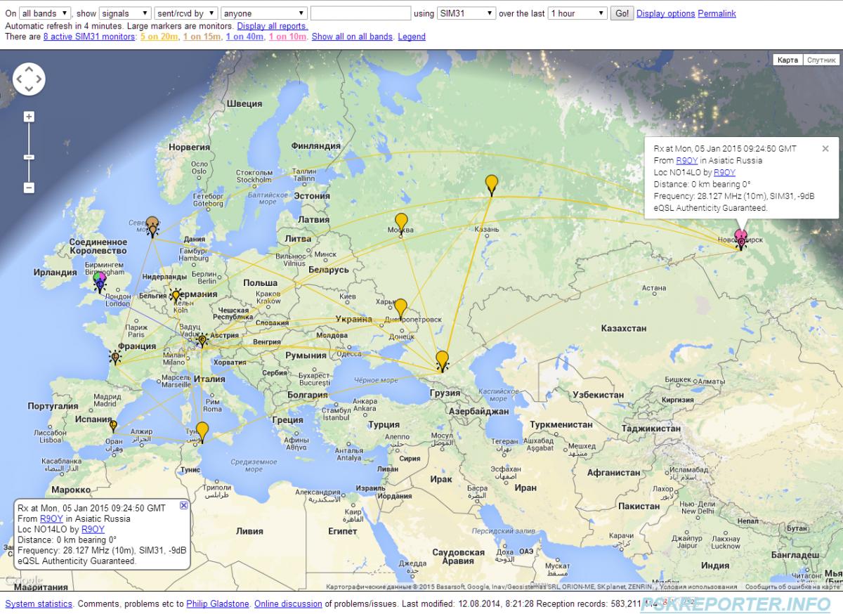Click the callsign text input field
This screenshot has width=843, height=614.
[360, 13]
